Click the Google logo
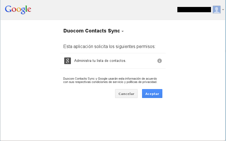This screenshot has height=141, width=226. pyautogui.click(x=18, y=9)
